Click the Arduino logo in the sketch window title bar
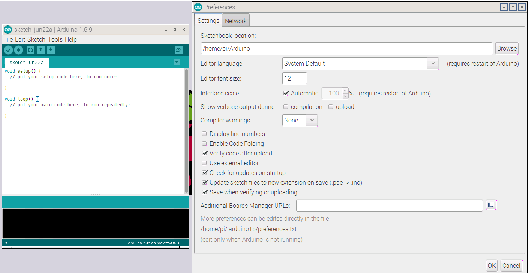Screen dimensions: 532x273 (7, 30)
